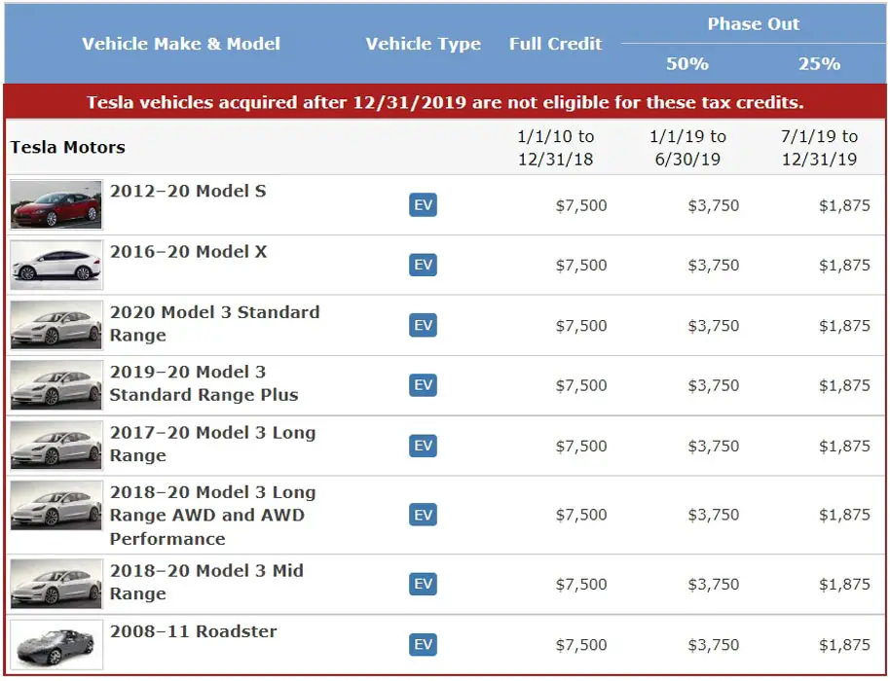Click the 25% phase out subheader
Screen dimensions: 890x681
coord(819,63)
